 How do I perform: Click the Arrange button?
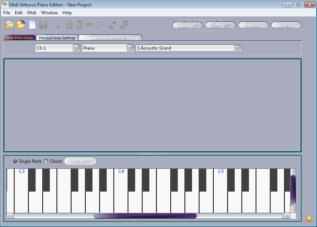pos(187,25)
